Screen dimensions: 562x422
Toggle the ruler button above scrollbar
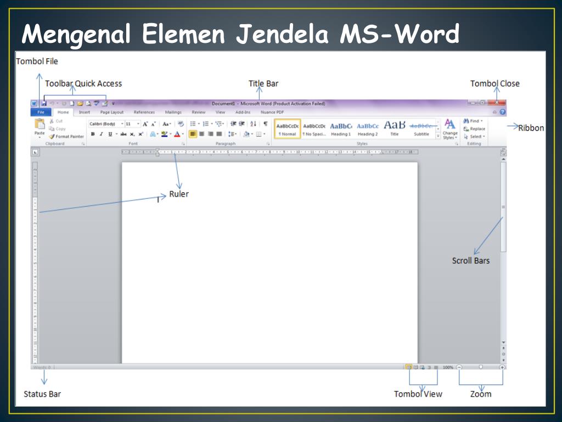point(503,153)
